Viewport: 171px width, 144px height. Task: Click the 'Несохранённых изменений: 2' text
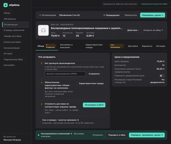pyautogui.click(x=56, y=134)
